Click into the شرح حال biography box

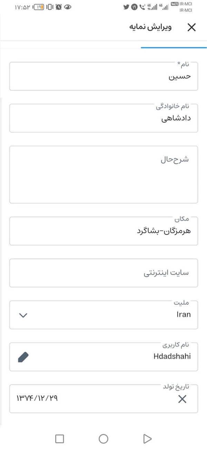(103, 175)
